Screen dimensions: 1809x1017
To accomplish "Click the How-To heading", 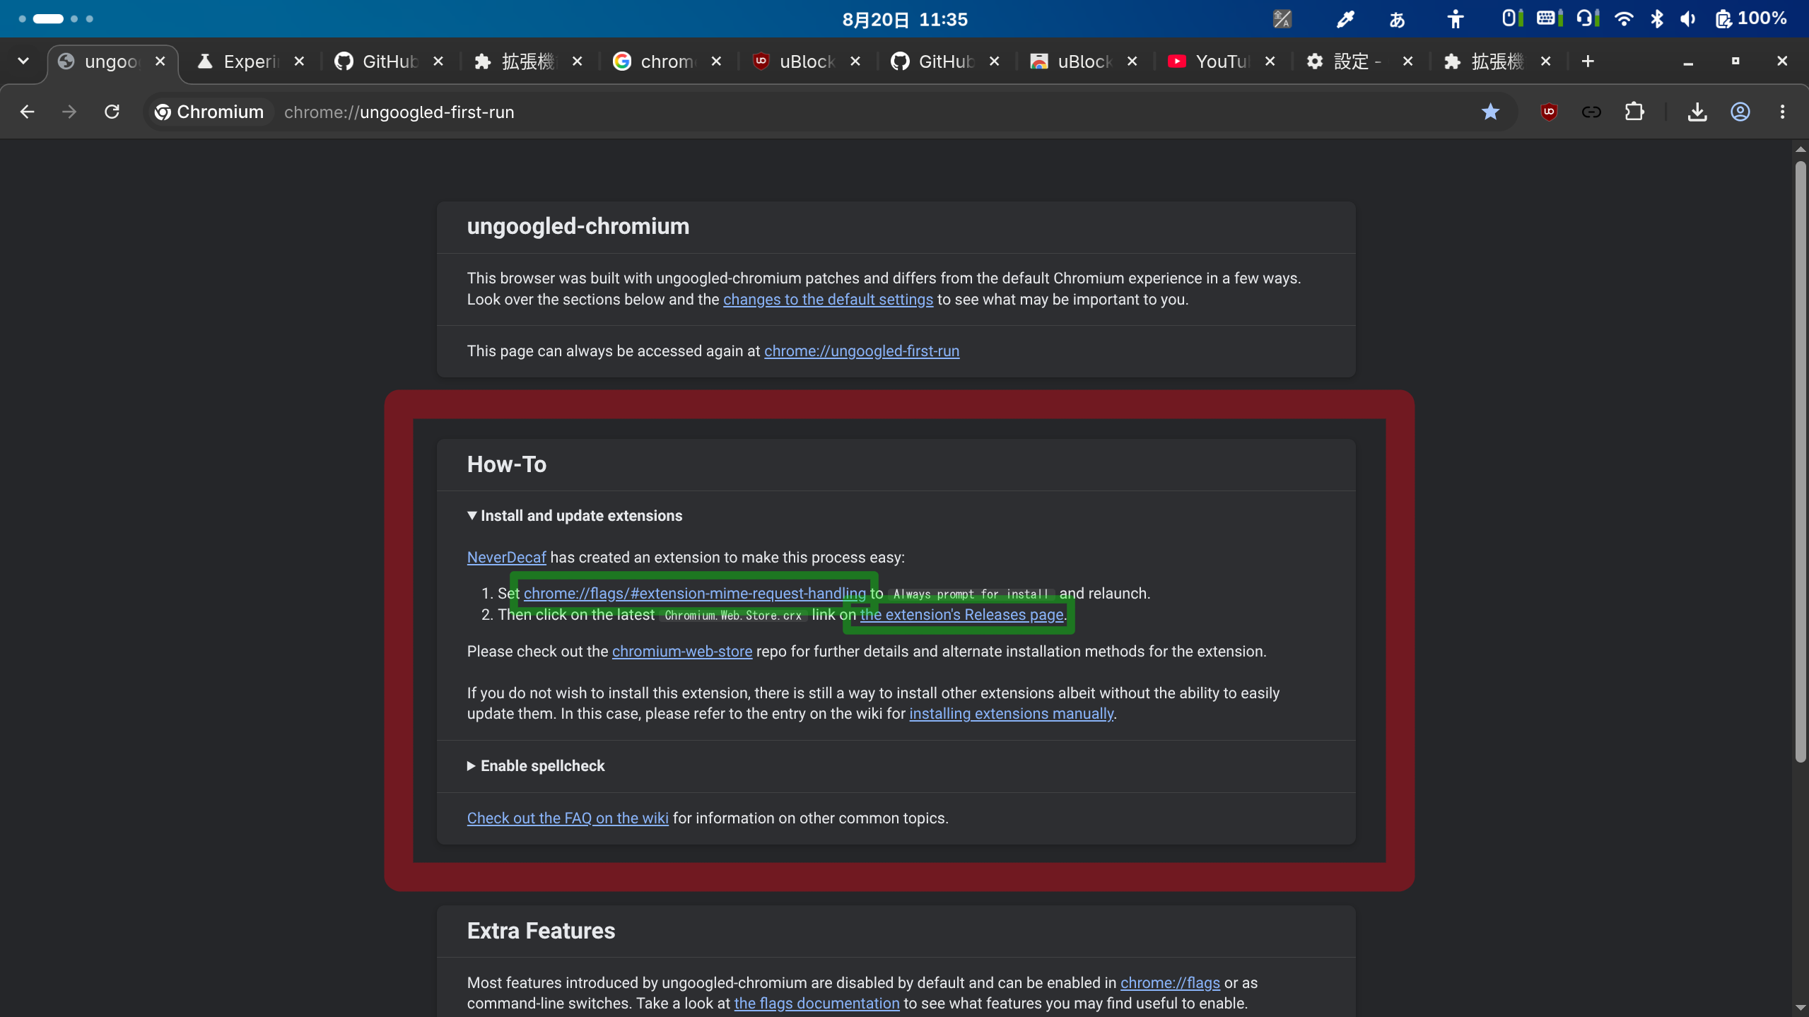I will tap(506, 464).
